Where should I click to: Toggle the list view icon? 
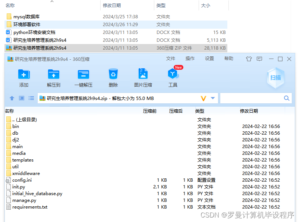[x=31, y=98]
